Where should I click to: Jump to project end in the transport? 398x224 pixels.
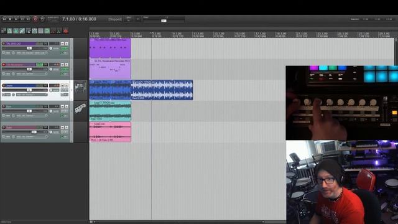pyautogui.click(x=29, y=19)
